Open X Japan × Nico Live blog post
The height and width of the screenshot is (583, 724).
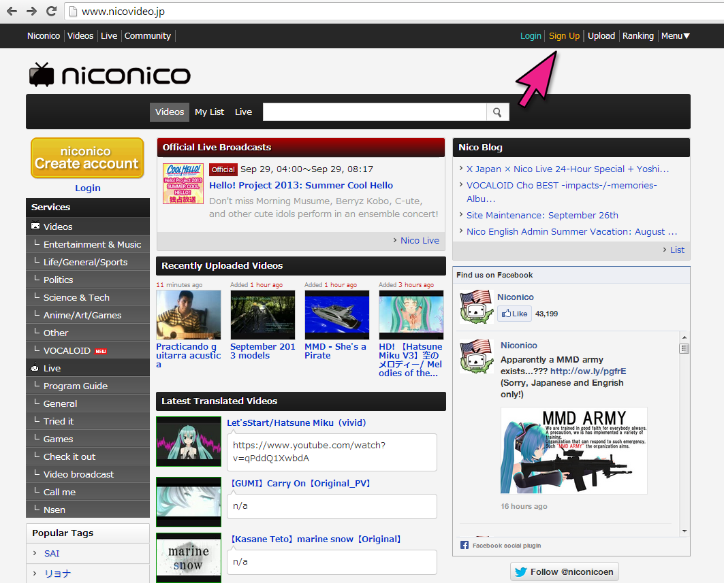pyautogui.click(x=567, y=169)
